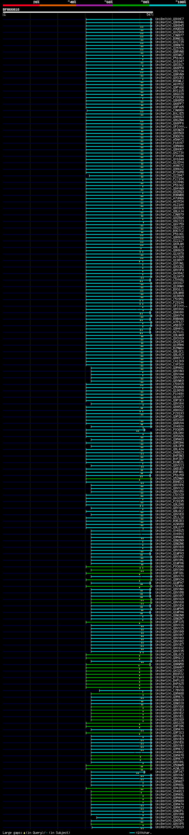This screenshot has height=835, width=189.
Task: Select the UniRef100_Q5GM68 label
Action: 170,387
